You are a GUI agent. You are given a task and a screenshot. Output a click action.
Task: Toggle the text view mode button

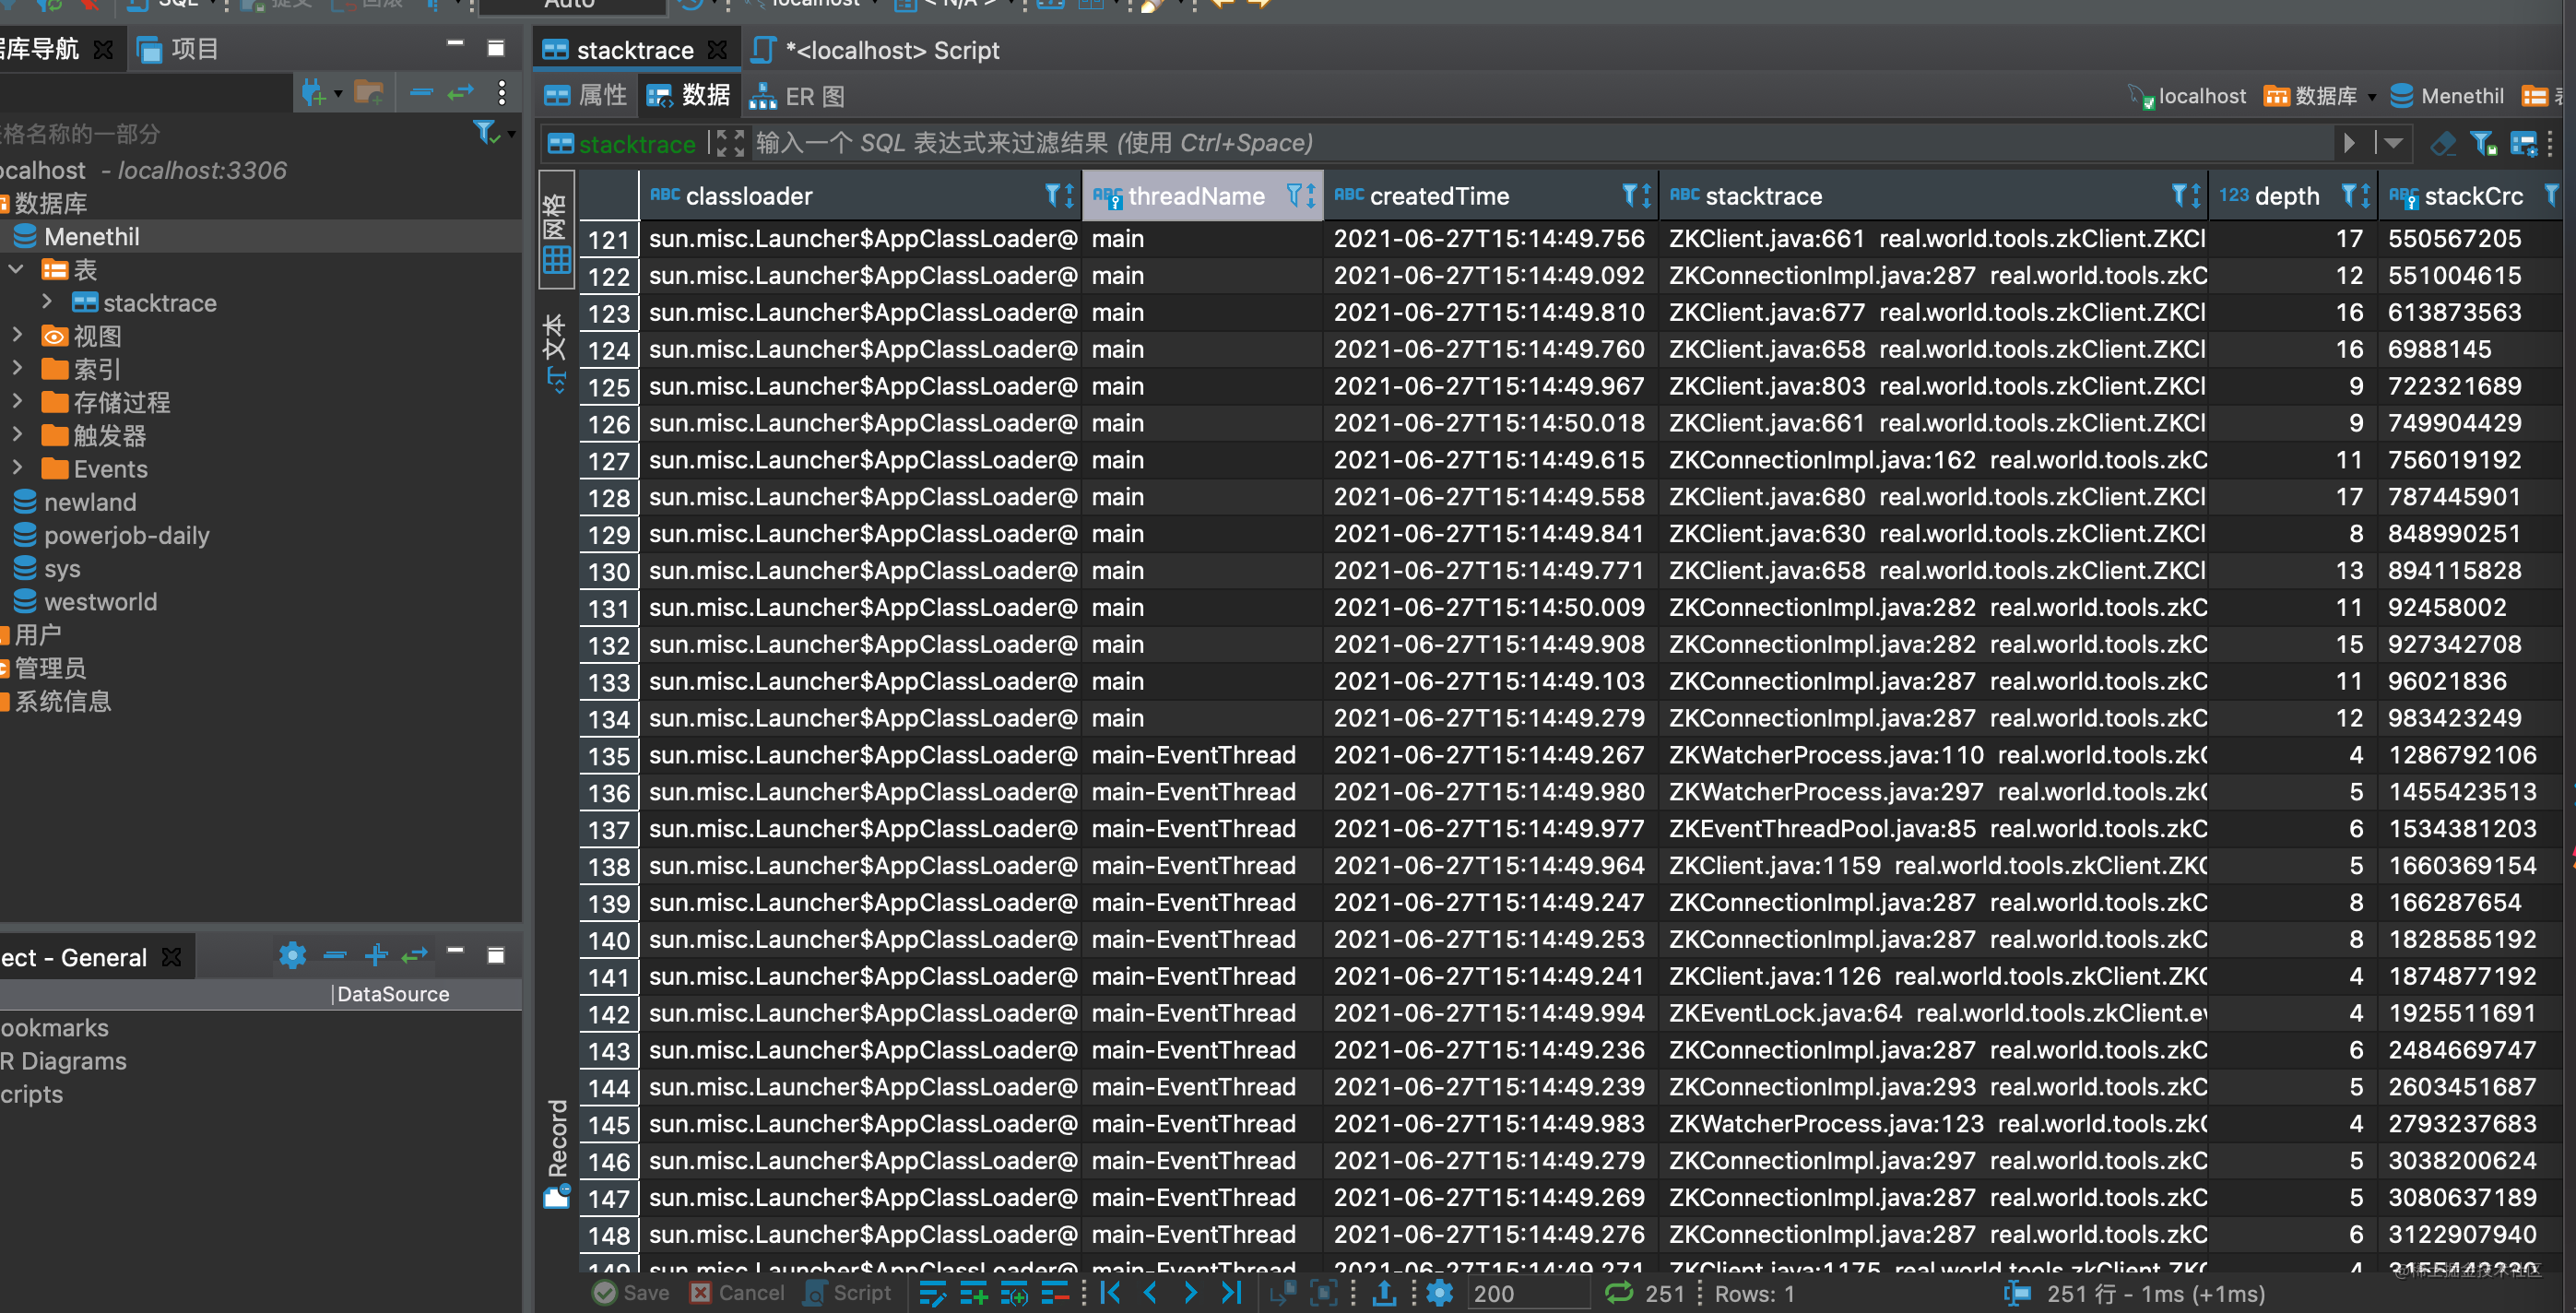tap(557, 353)
